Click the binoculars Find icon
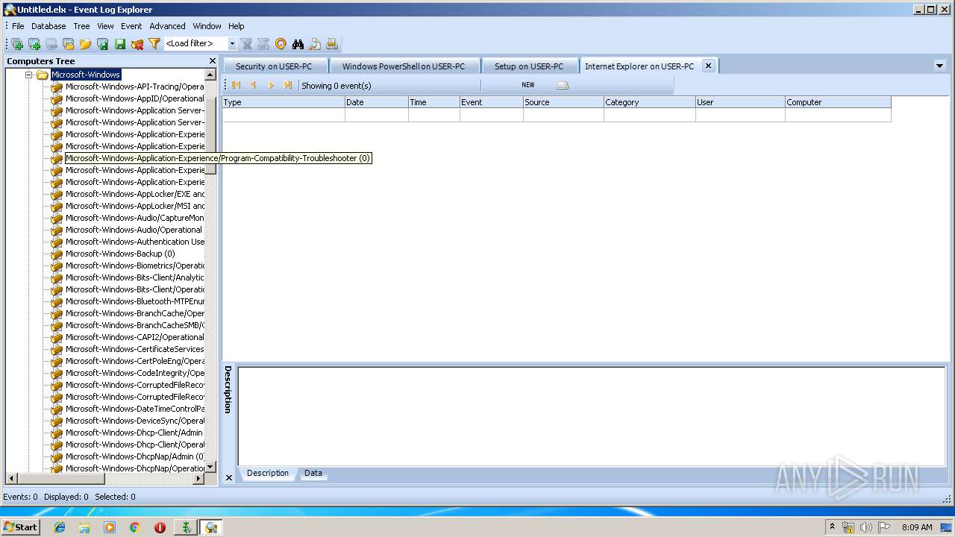Screen dimensions: 955x537 (x=298, y=44)
